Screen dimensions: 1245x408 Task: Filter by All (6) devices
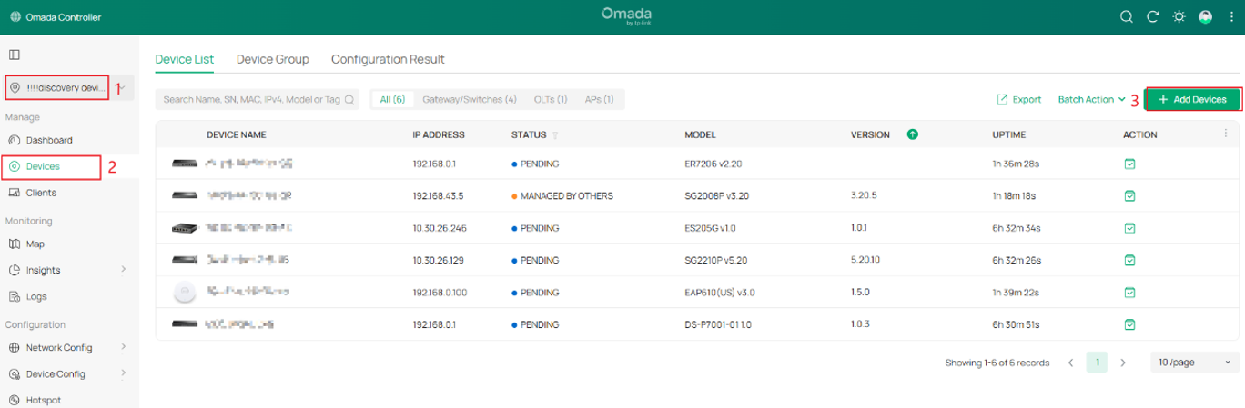tap(393, 99)
